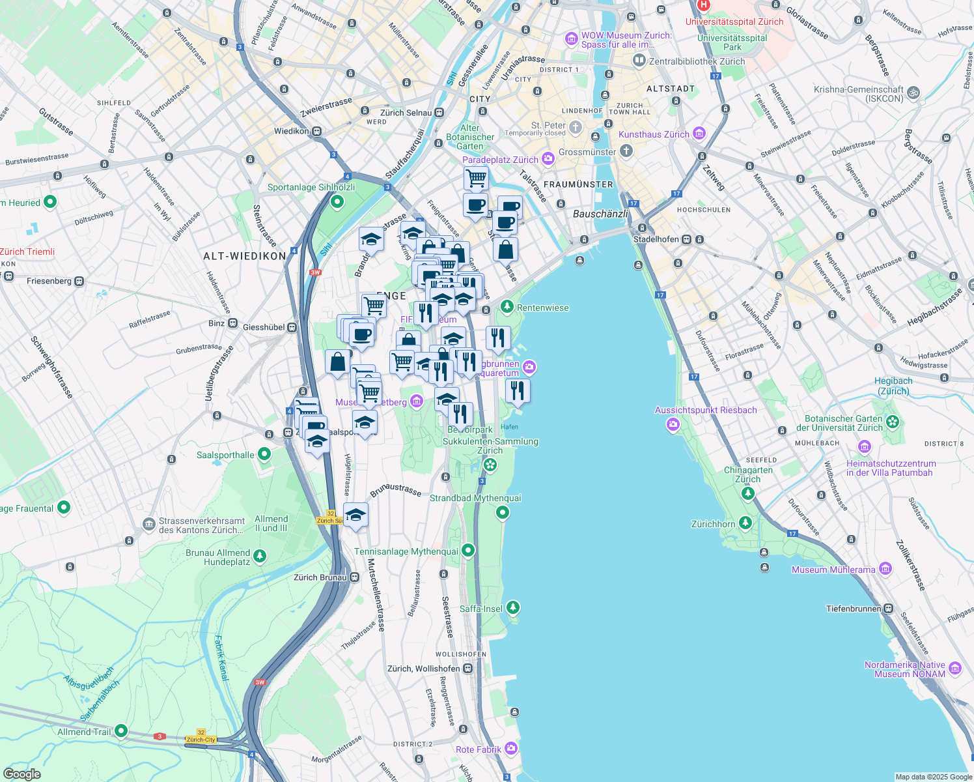Viewport: 974px width, 782px height.
Task: Click the Strassenverkehrsamt government building icon
Action: 149,524
